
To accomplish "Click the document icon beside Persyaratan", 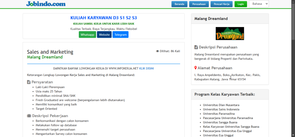I will (29, 82).
